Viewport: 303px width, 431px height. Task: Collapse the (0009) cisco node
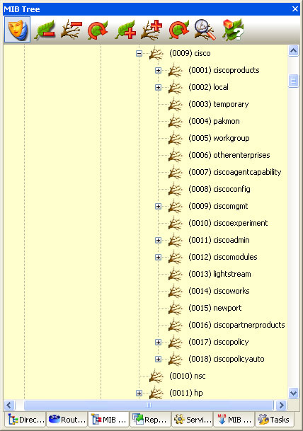point(139,53)
